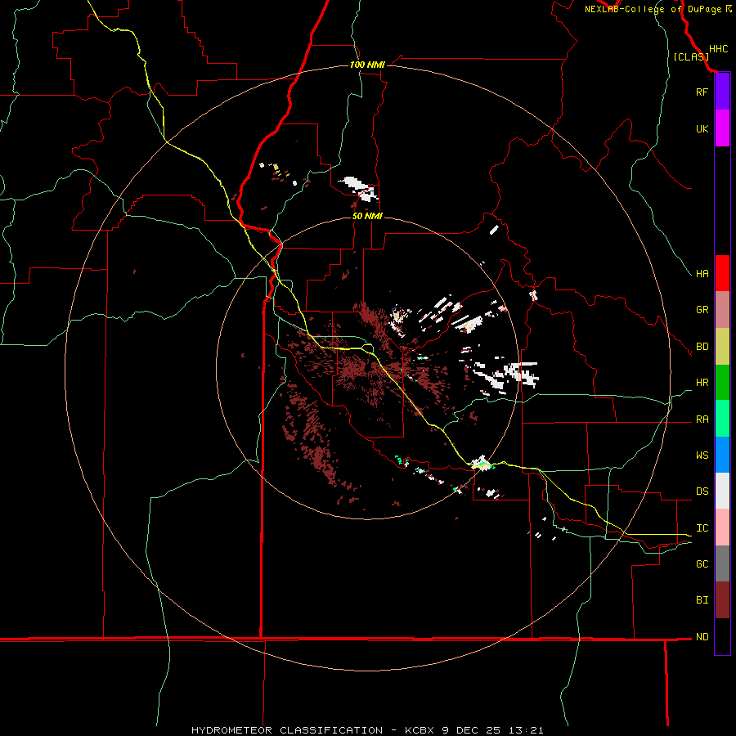Viewport: 736px width, 736px height.
Task: Click the "KCBX" radar site identifier
Action: (419, 730)
